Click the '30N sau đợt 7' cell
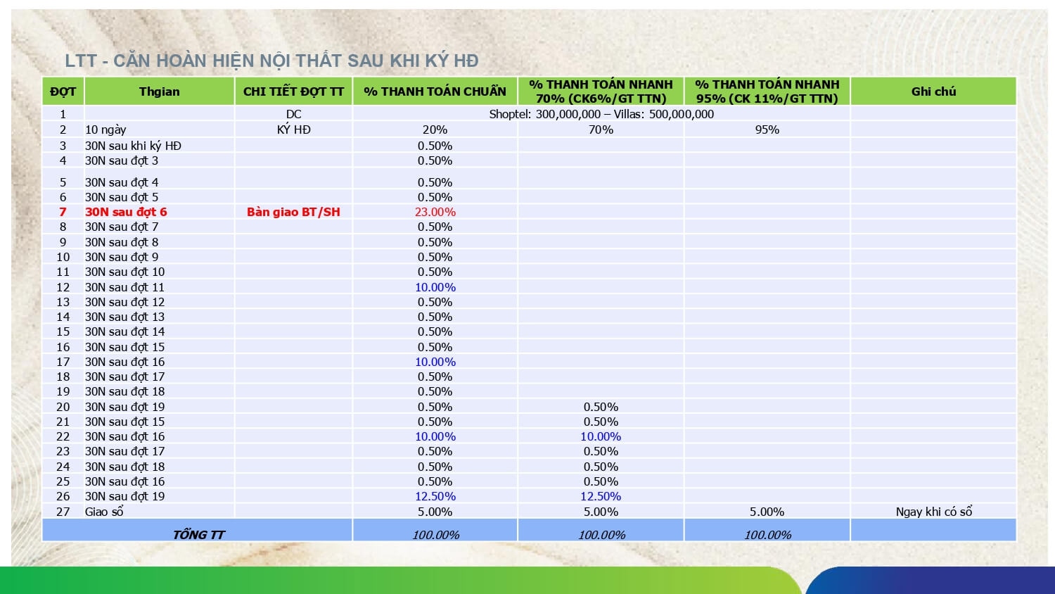Image resolution: width=1055 pixels, height=594 pixels. [x=160, y=227]
